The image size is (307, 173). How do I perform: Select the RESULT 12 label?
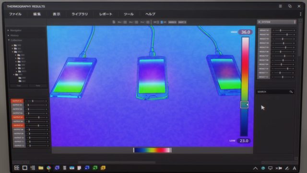coord(263,77)
